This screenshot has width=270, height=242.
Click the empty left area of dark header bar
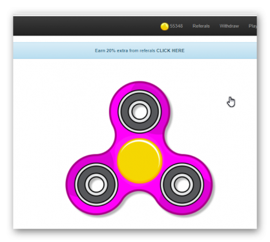[82, 26]
